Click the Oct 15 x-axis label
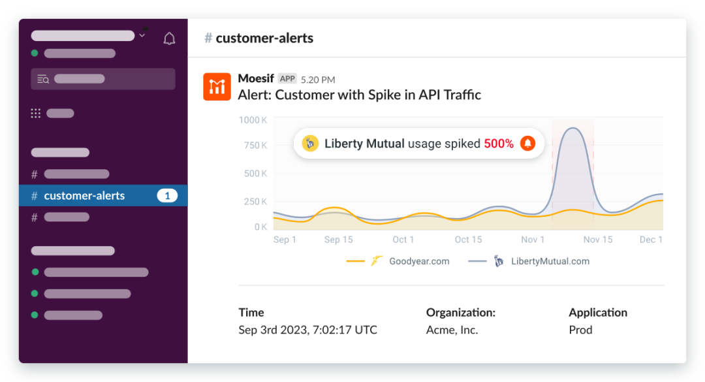705x382 pixels. pos(468,240)
